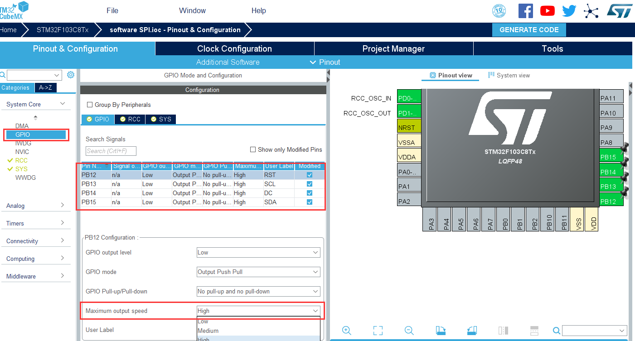The width and height of the screenshot is (635, 341).
Task: Click the Search Signals input field
Action: [x=111, y=151]
